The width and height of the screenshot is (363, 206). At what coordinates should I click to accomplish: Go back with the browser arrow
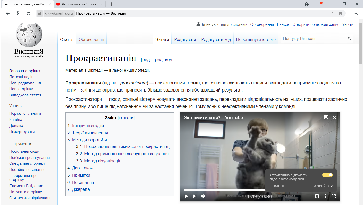tap(7, 13)
